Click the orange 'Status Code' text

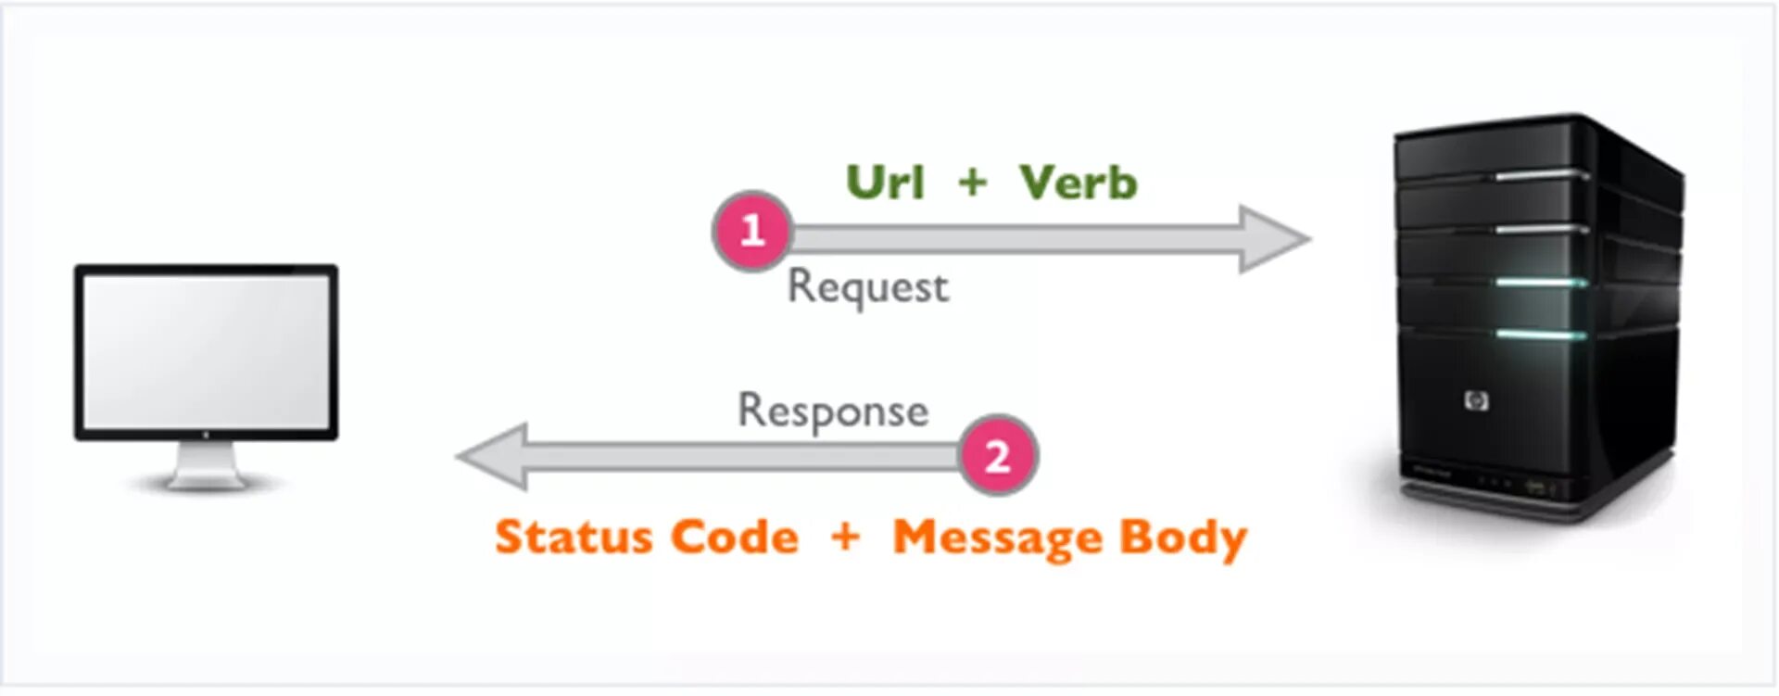click(x=646, y=537)
